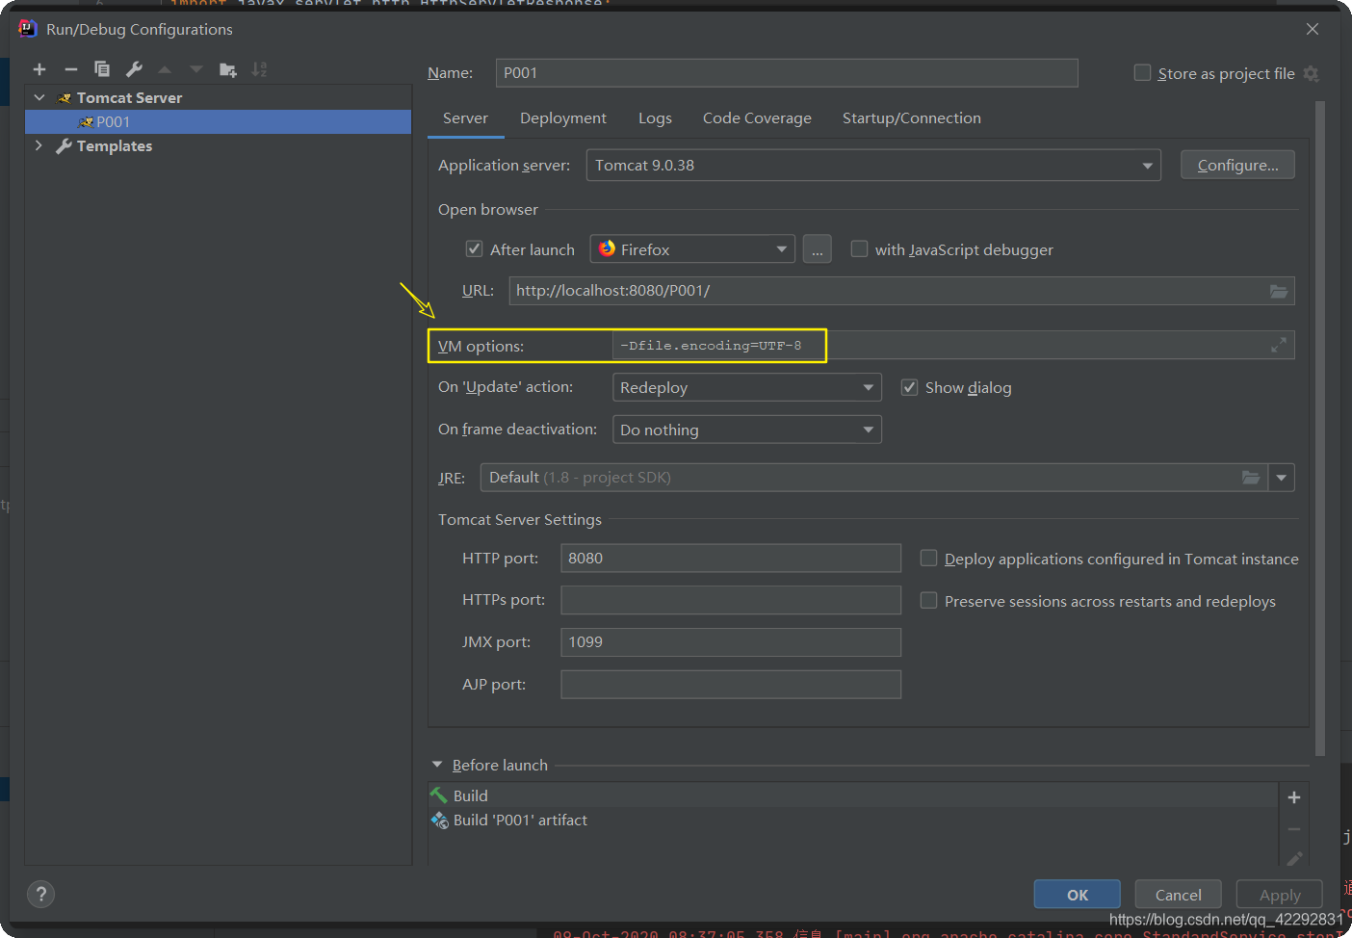Open the help question mark button
Image resolution: width=1352 pixels, height=938 pixels.
point(41,895)
